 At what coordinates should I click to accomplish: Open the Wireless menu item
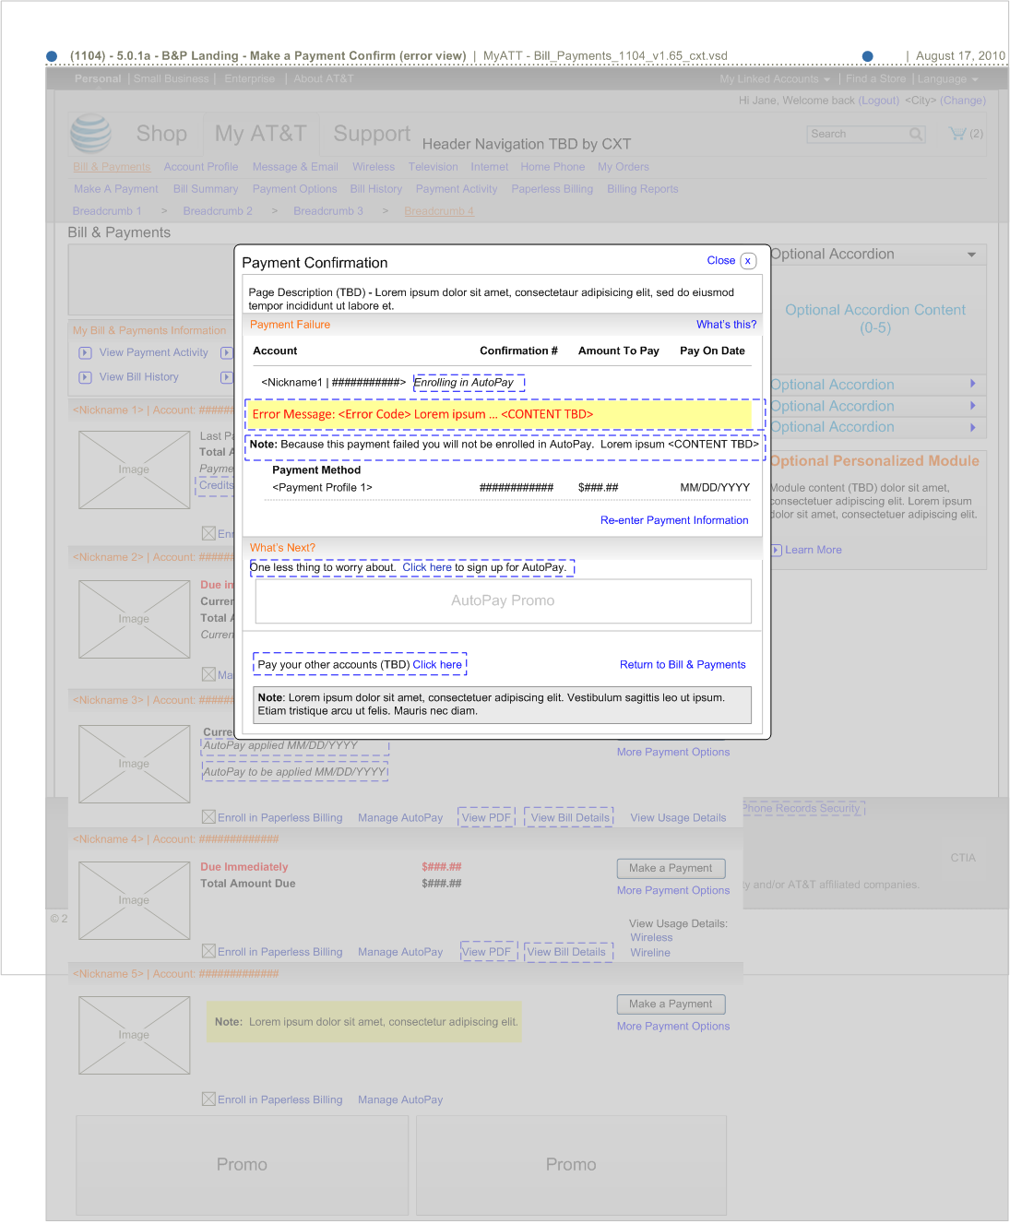click(x=374, y=167)
